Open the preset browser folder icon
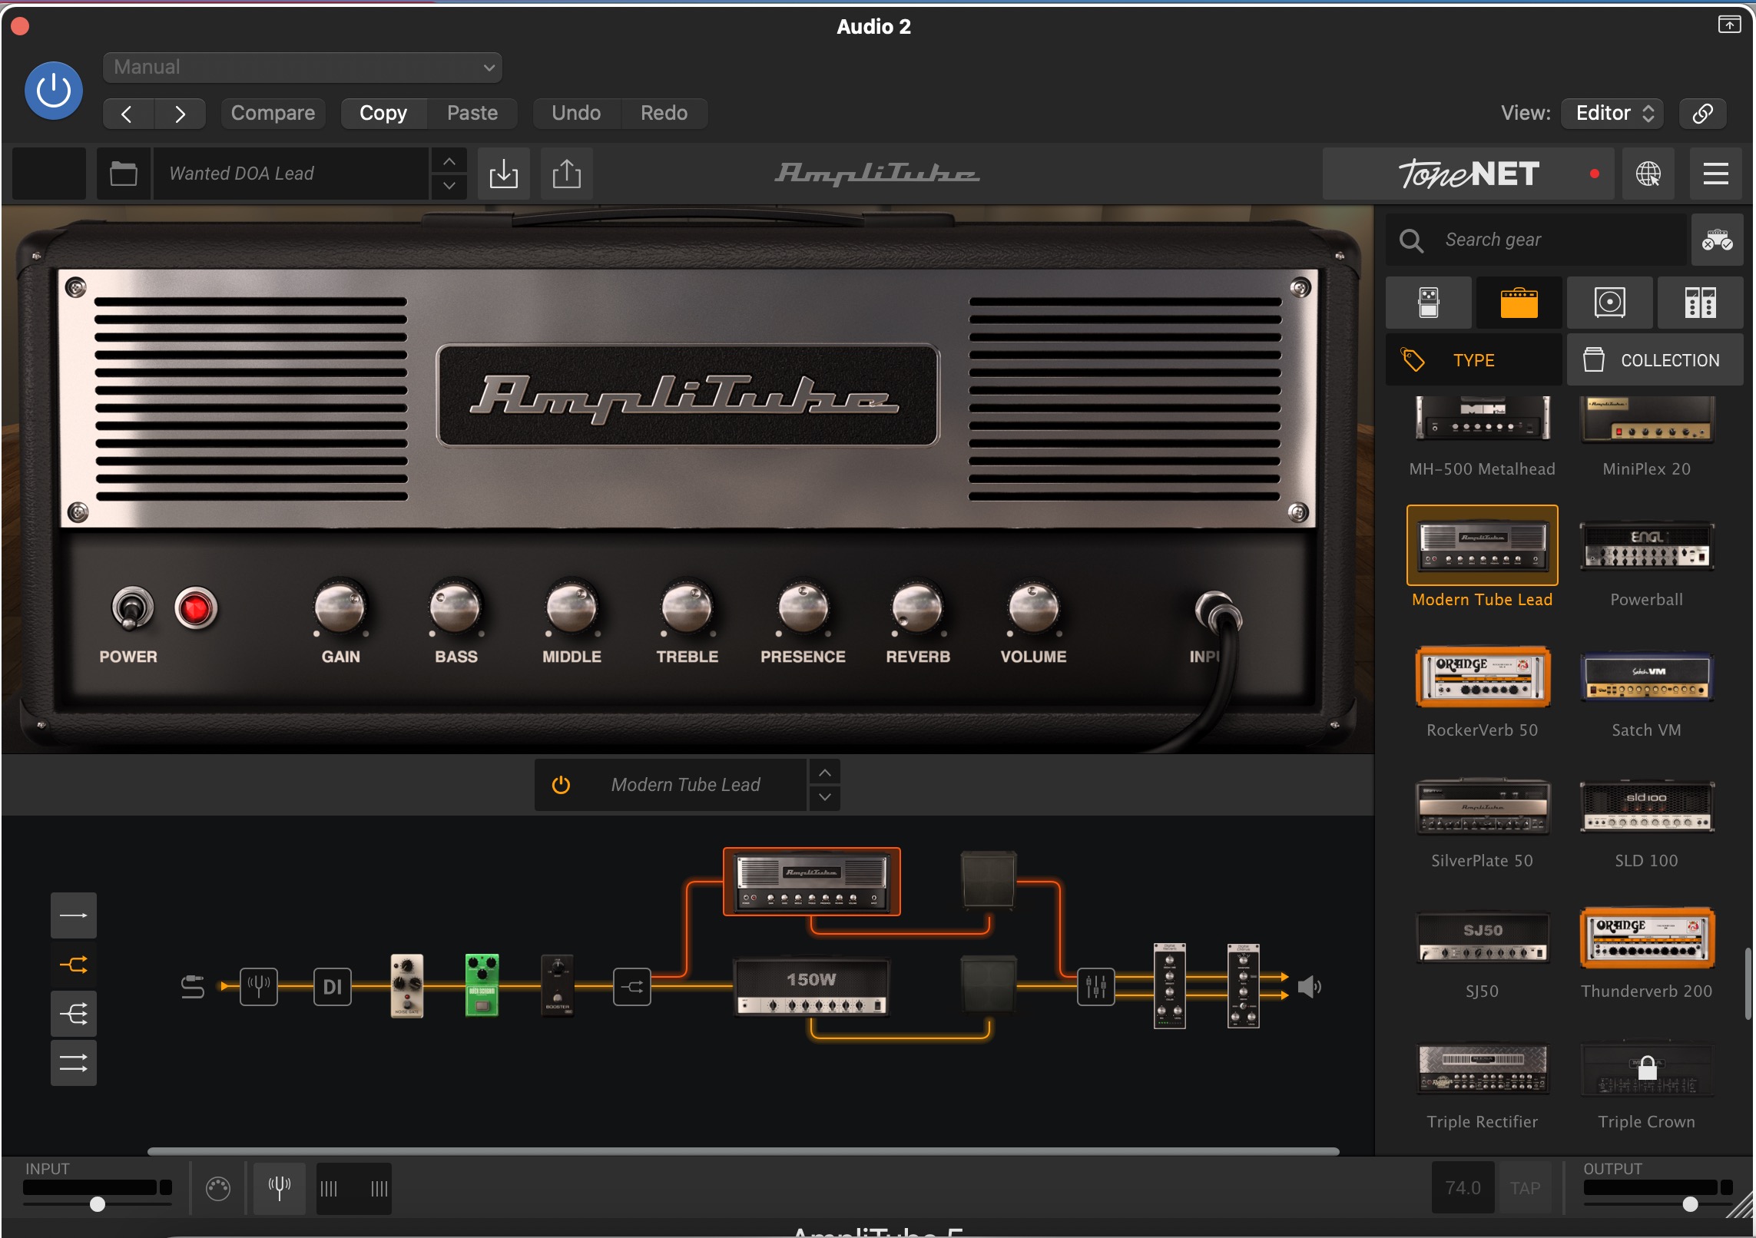Image resolution: width=1756 pixels, height=1238 pixels. [123, 174]
